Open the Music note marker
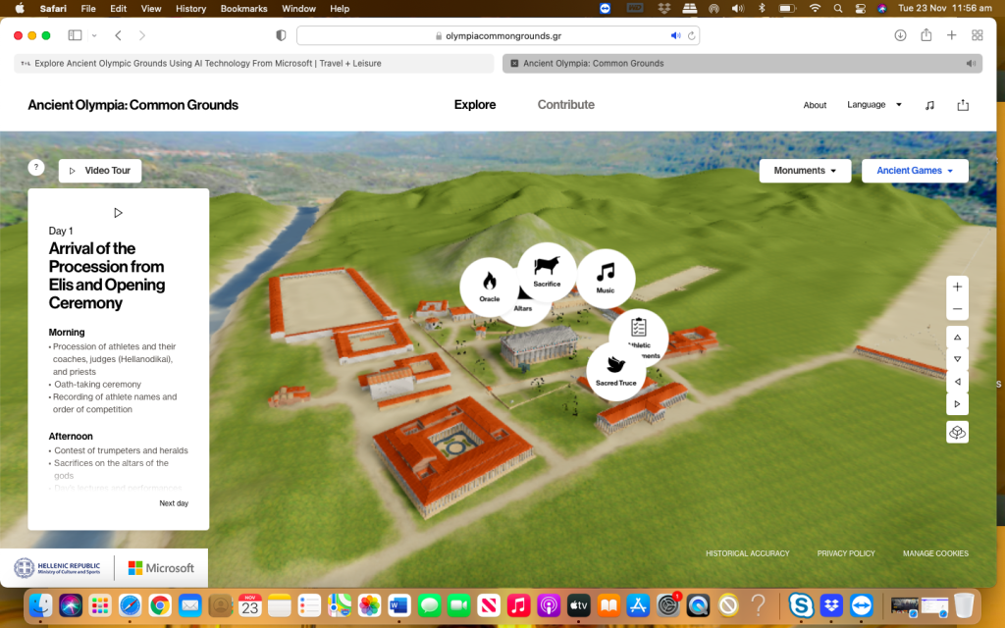The height and width of the screenshot is (628, 1005). (606, 278)
